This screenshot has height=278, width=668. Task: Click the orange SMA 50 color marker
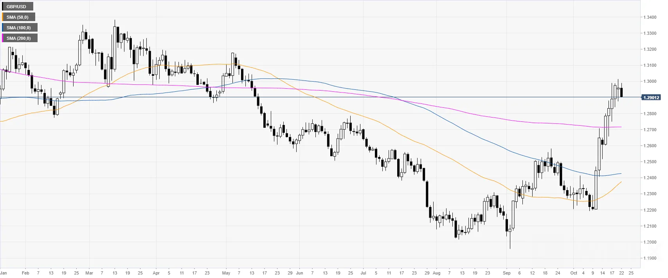tap(3, 17)
